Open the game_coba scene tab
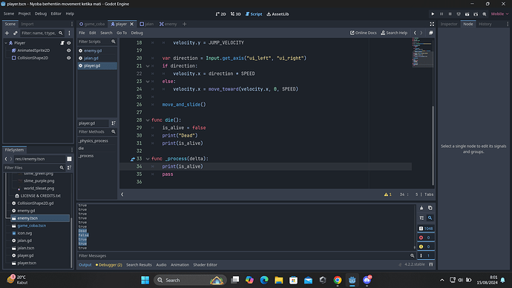The width and height of the screenshot is (512, 288). pyautogui.click(x=92, y=24)
